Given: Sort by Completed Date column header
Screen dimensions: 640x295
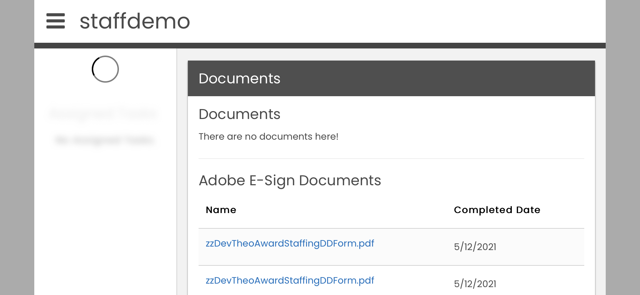Looking at the screenshot, I should click(x=497, y=210).
